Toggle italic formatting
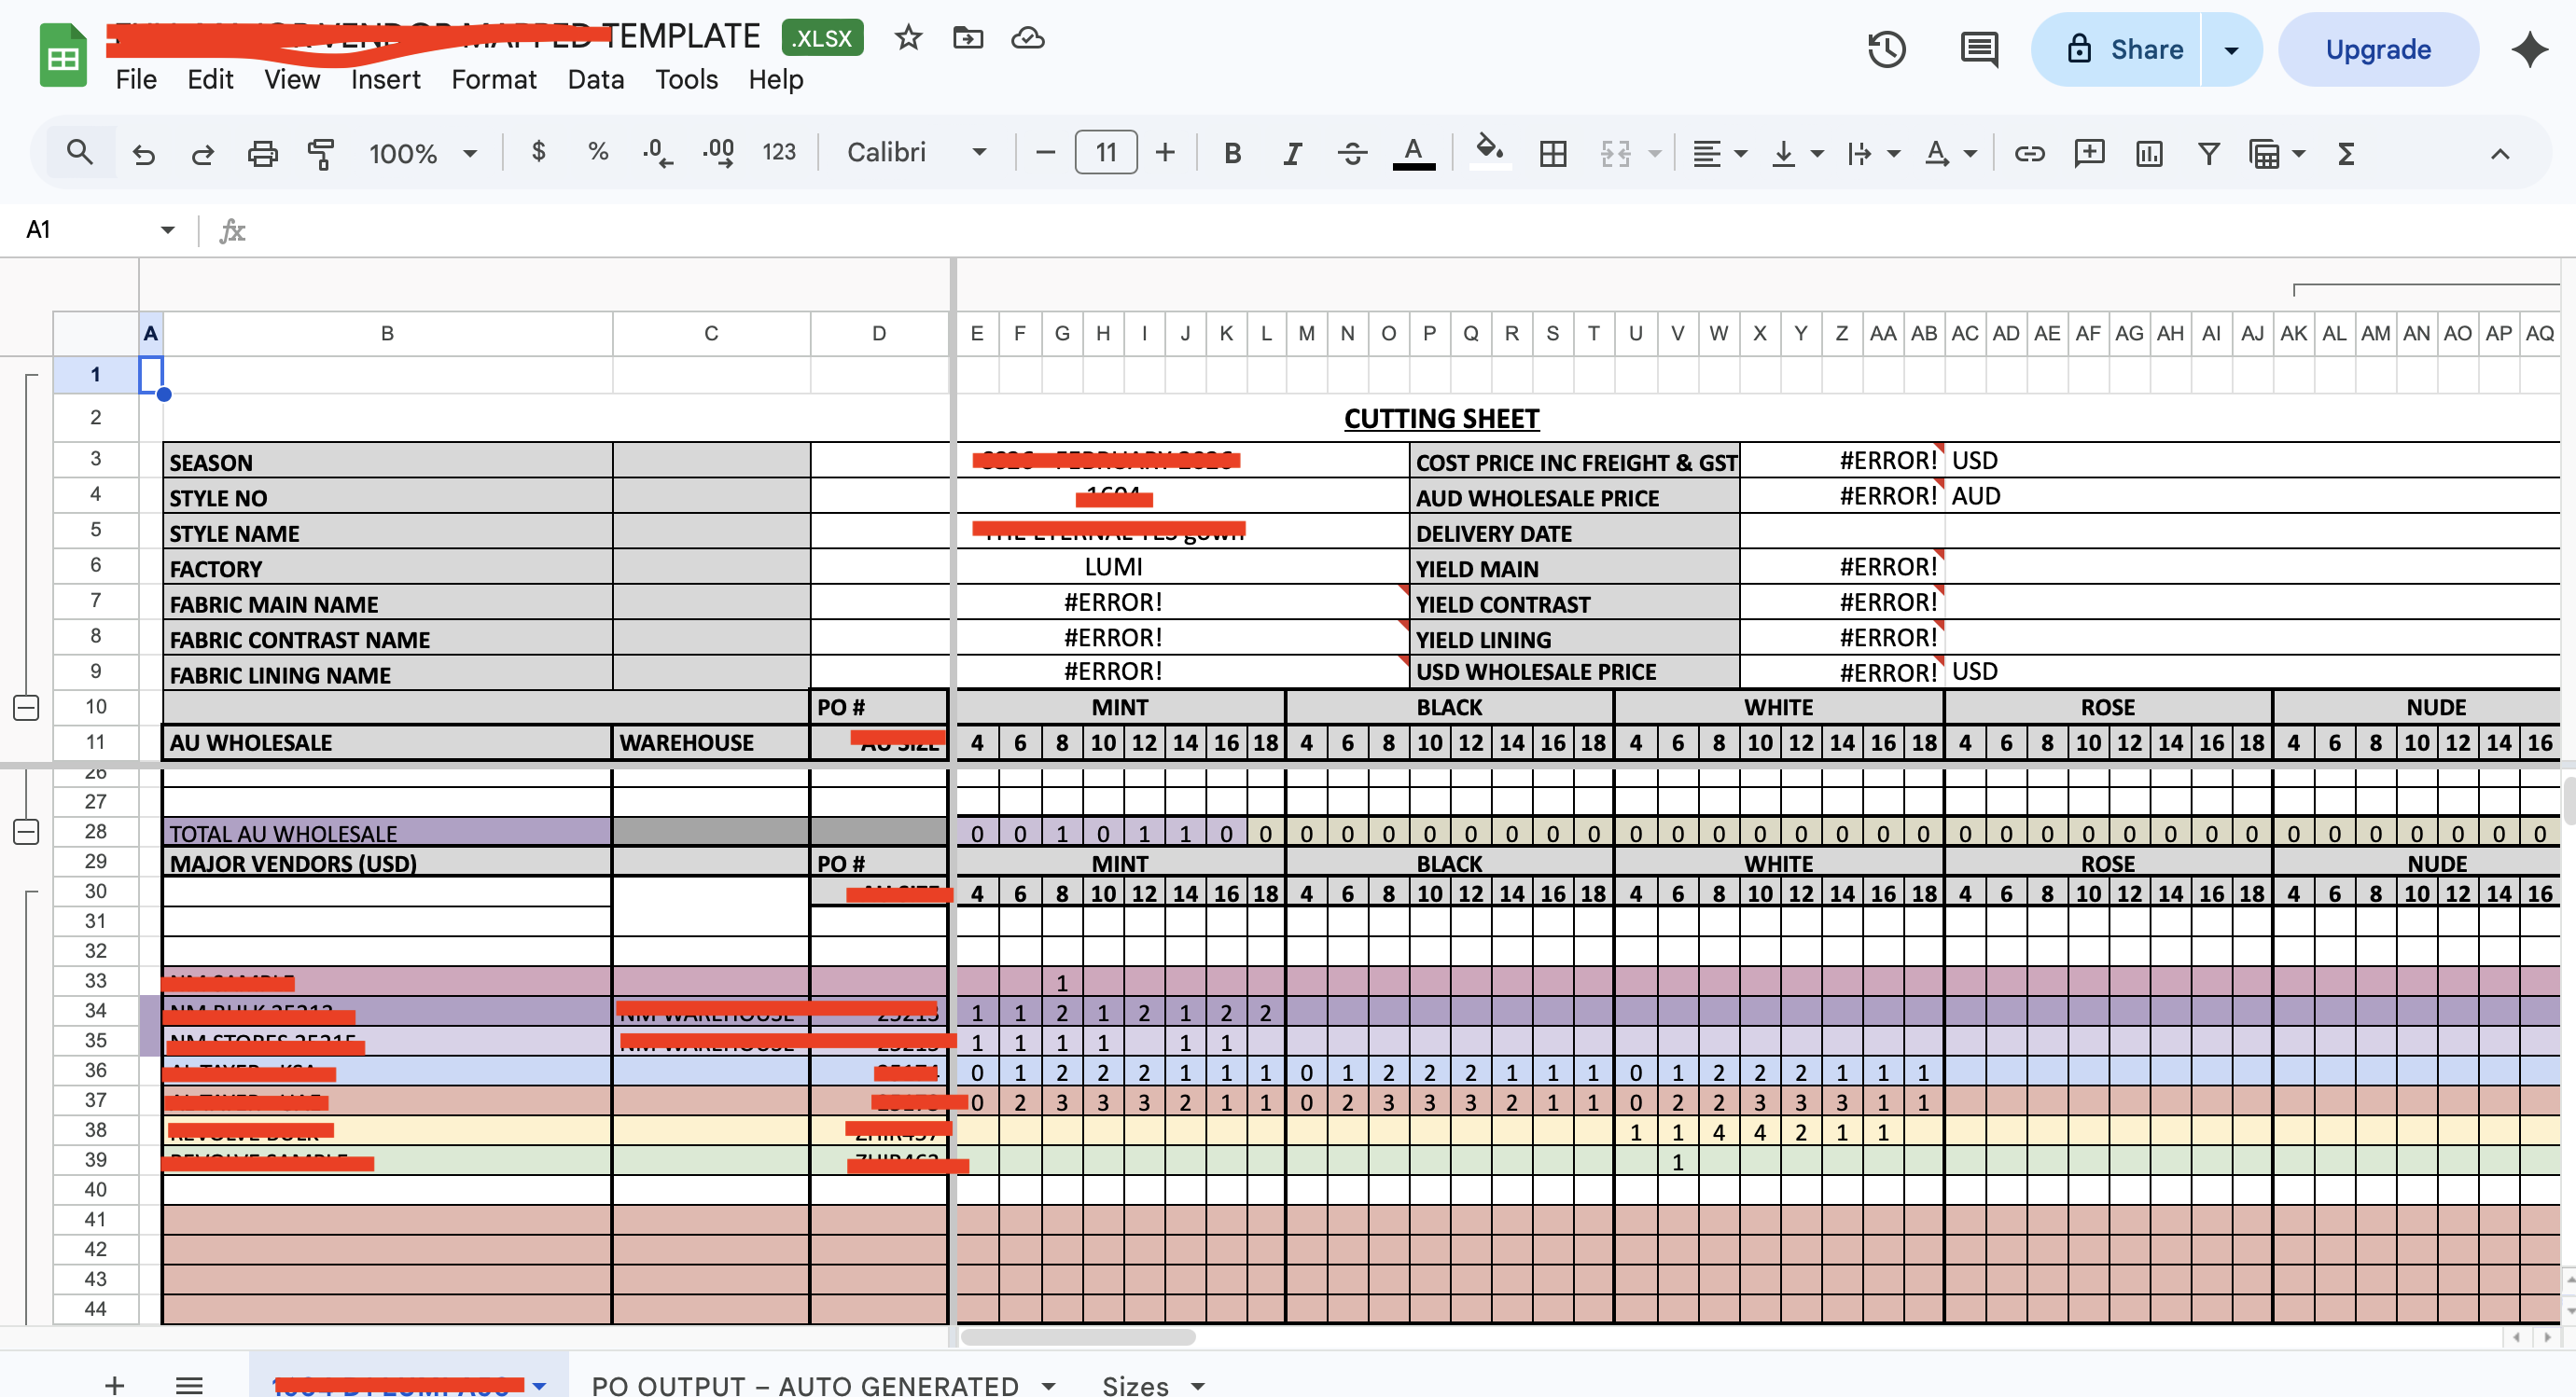The image size is (2576, 1397). point(1292,153)
